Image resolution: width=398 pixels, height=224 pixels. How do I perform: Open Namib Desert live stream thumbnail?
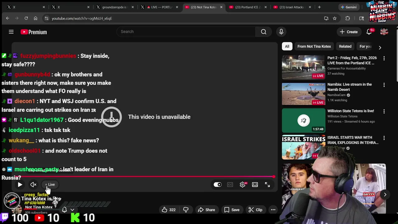pyautogui.click(x=303, y=94)
